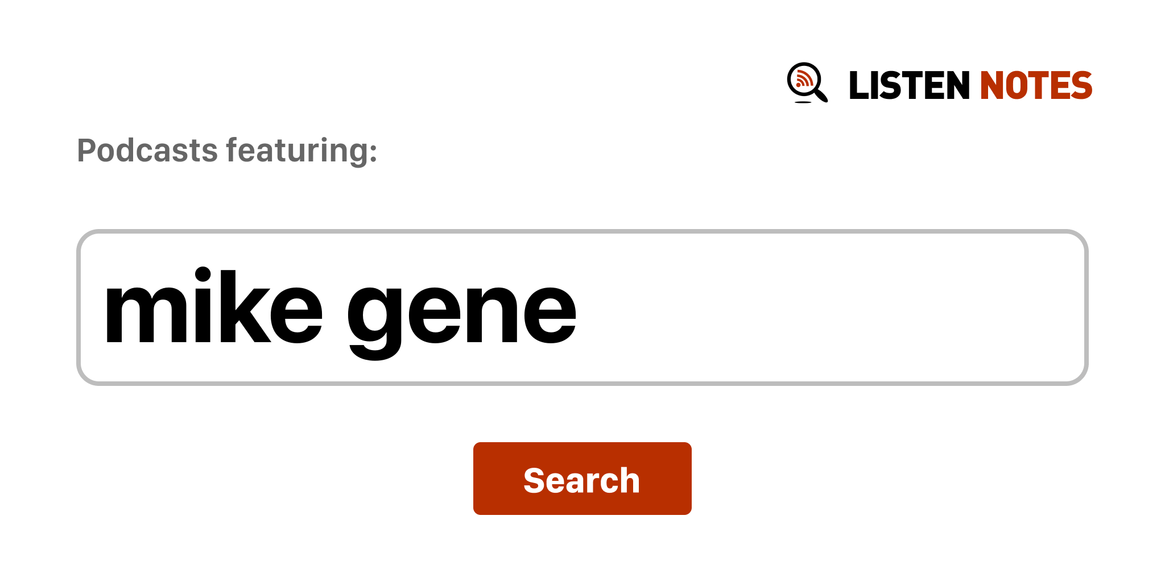Click the black "LISTEN" logo text
Viewport: 1165px width, 582px height.
tap(908, 86)
